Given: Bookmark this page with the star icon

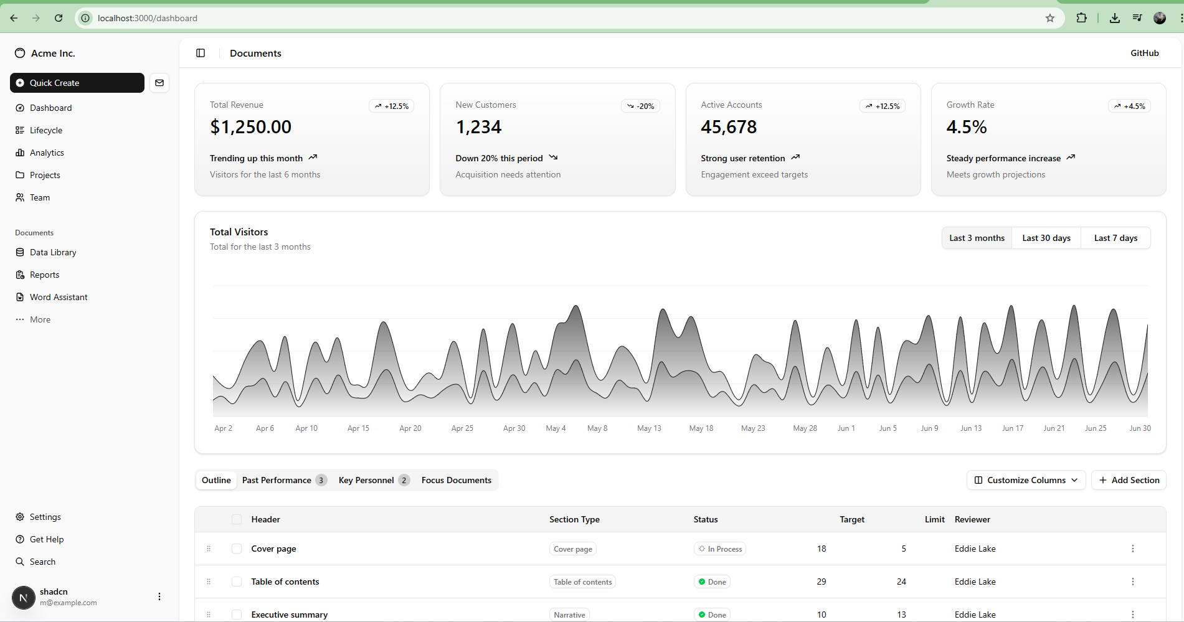Looking at the screenshot, I should (1050, 18).
